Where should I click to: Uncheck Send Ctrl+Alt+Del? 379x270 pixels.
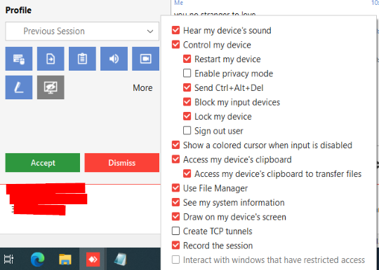187,87
